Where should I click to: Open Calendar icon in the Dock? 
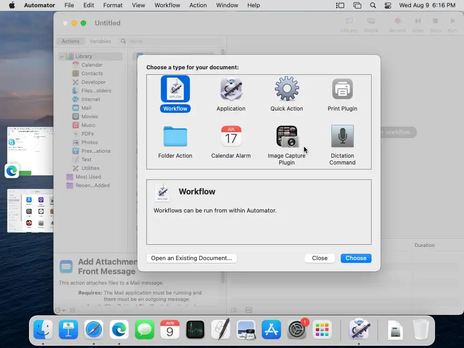(170, 330)
